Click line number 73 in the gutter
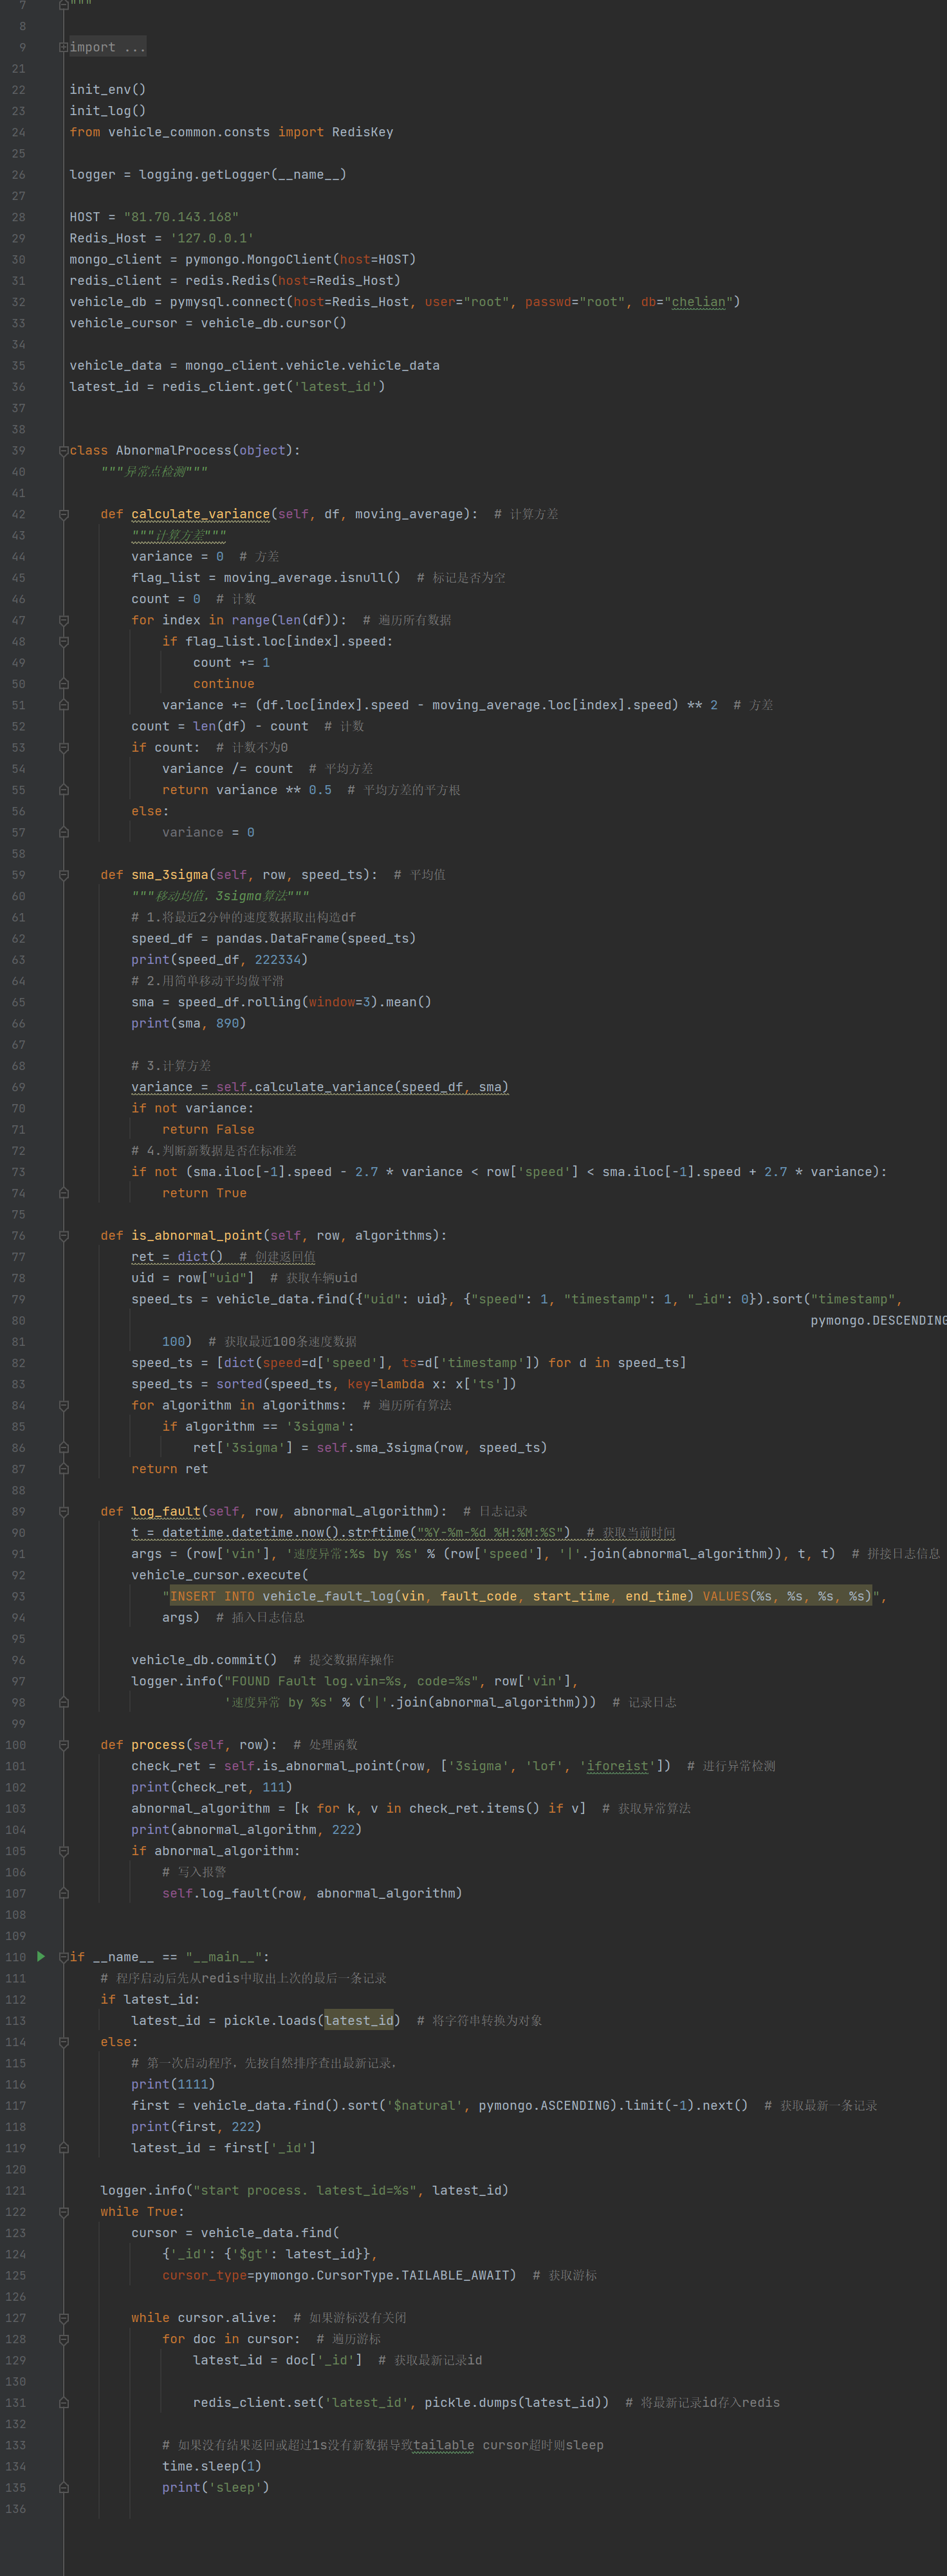The height and width of the screenshot is (2576, 947). click(18, 1172)
